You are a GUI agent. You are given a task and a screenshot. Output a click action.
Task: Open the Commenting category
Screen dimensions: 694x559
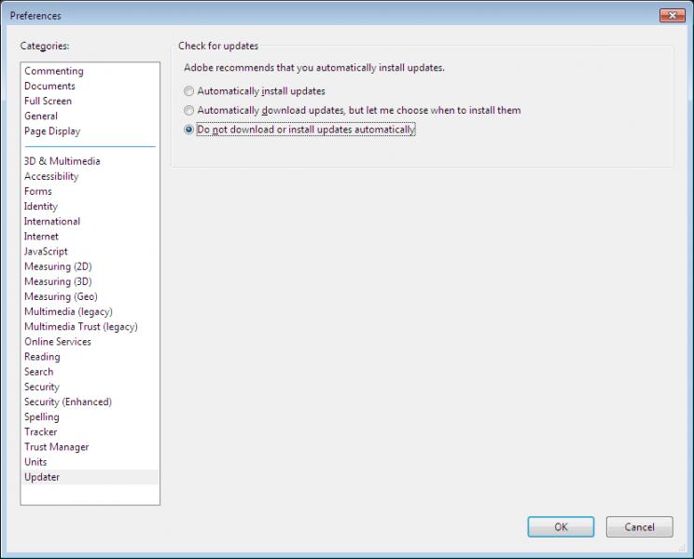pos(53,71)
